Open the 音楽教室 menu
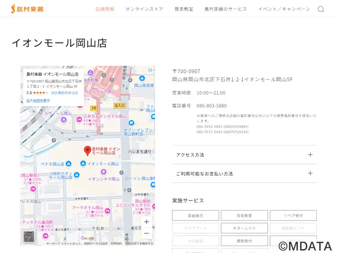Screen dimensions: 337x253 pyautogui.click(x=184, y=9)
